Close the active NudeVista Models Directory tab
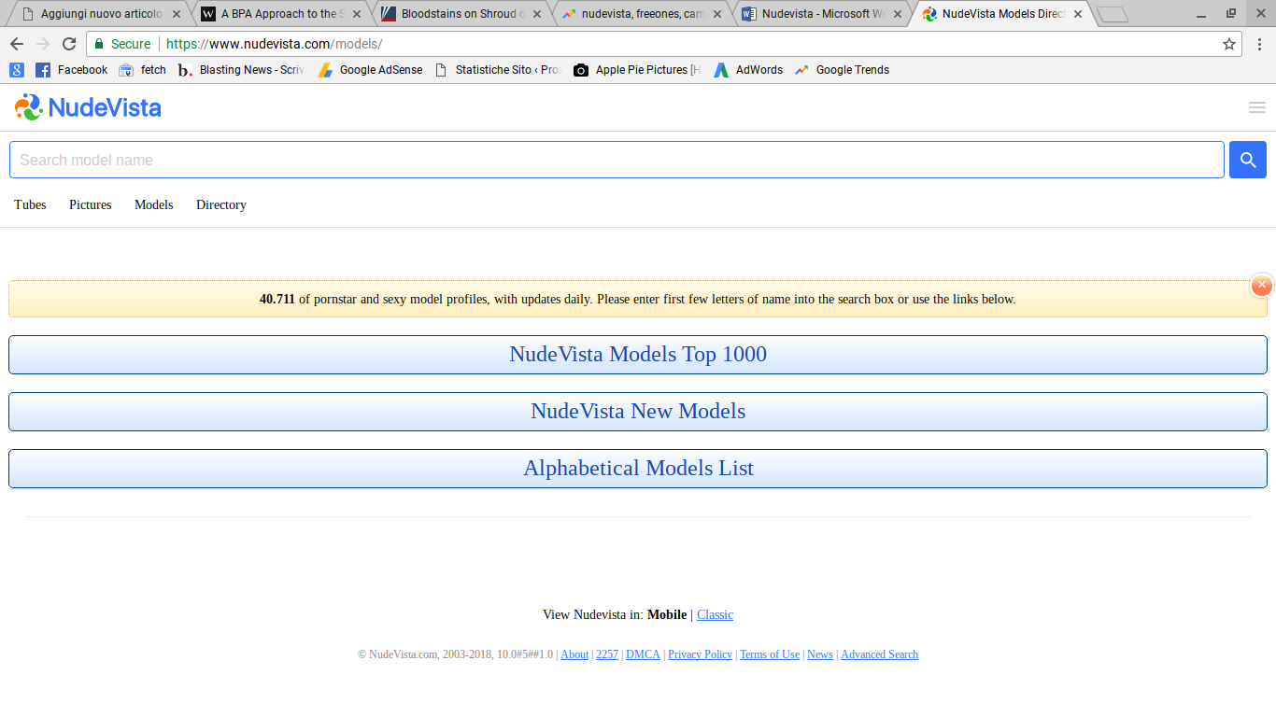 (1078, 14)
